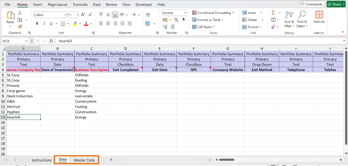The height and width of the screenshot is (166, 348).
Task: Click the Percent Style icon
Action: [x=176, y=20]
